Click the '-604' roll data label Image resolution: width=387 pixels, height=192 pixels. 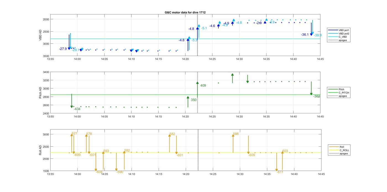click(99, 172)
